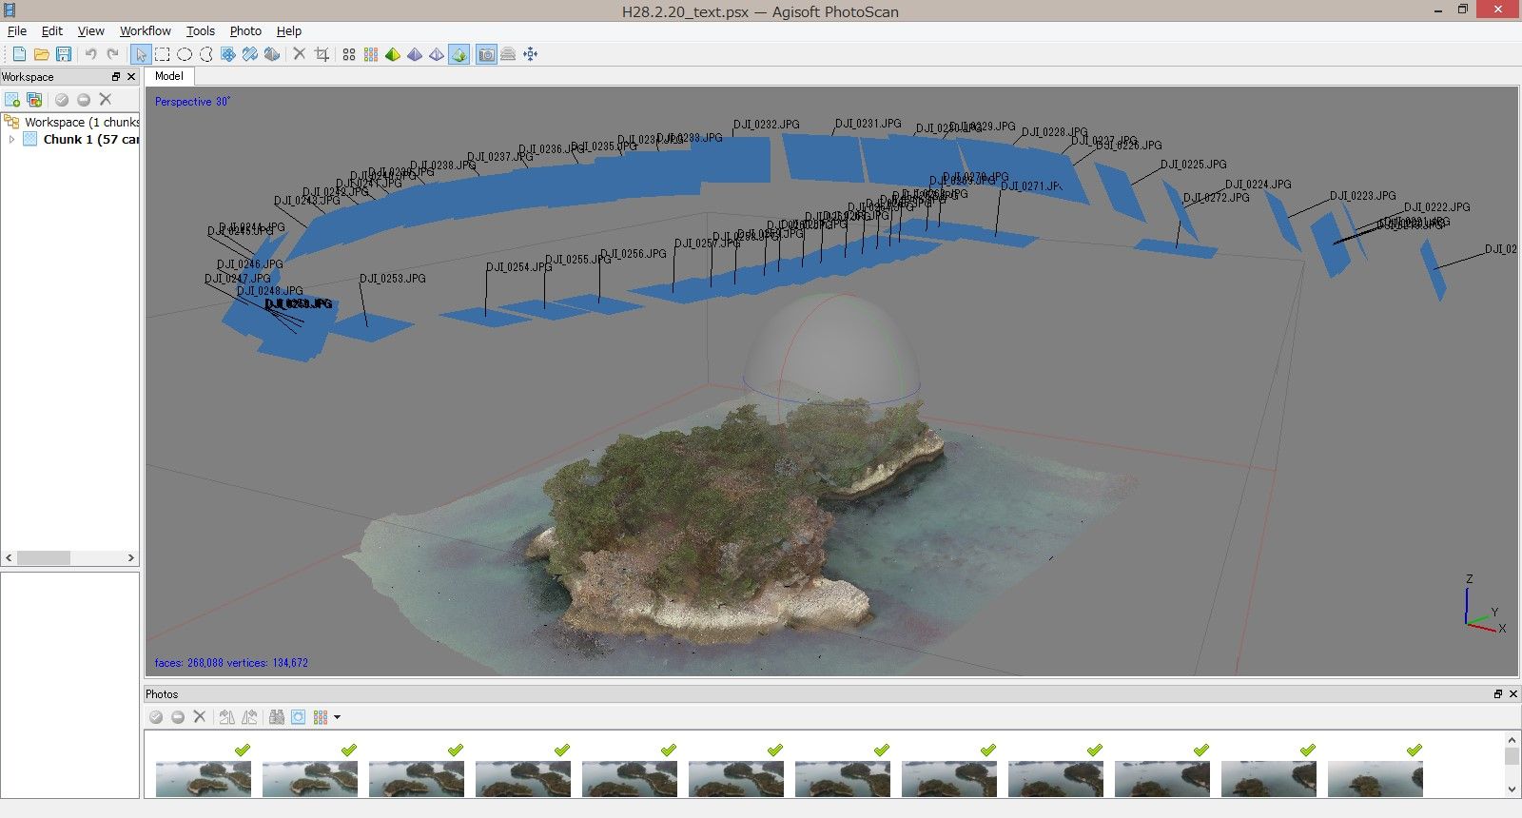Image resolution: width=1522 pixels, height=818 pixels.
Task: Enable selected items in Workspace toolbar
Action: point(62,100)
